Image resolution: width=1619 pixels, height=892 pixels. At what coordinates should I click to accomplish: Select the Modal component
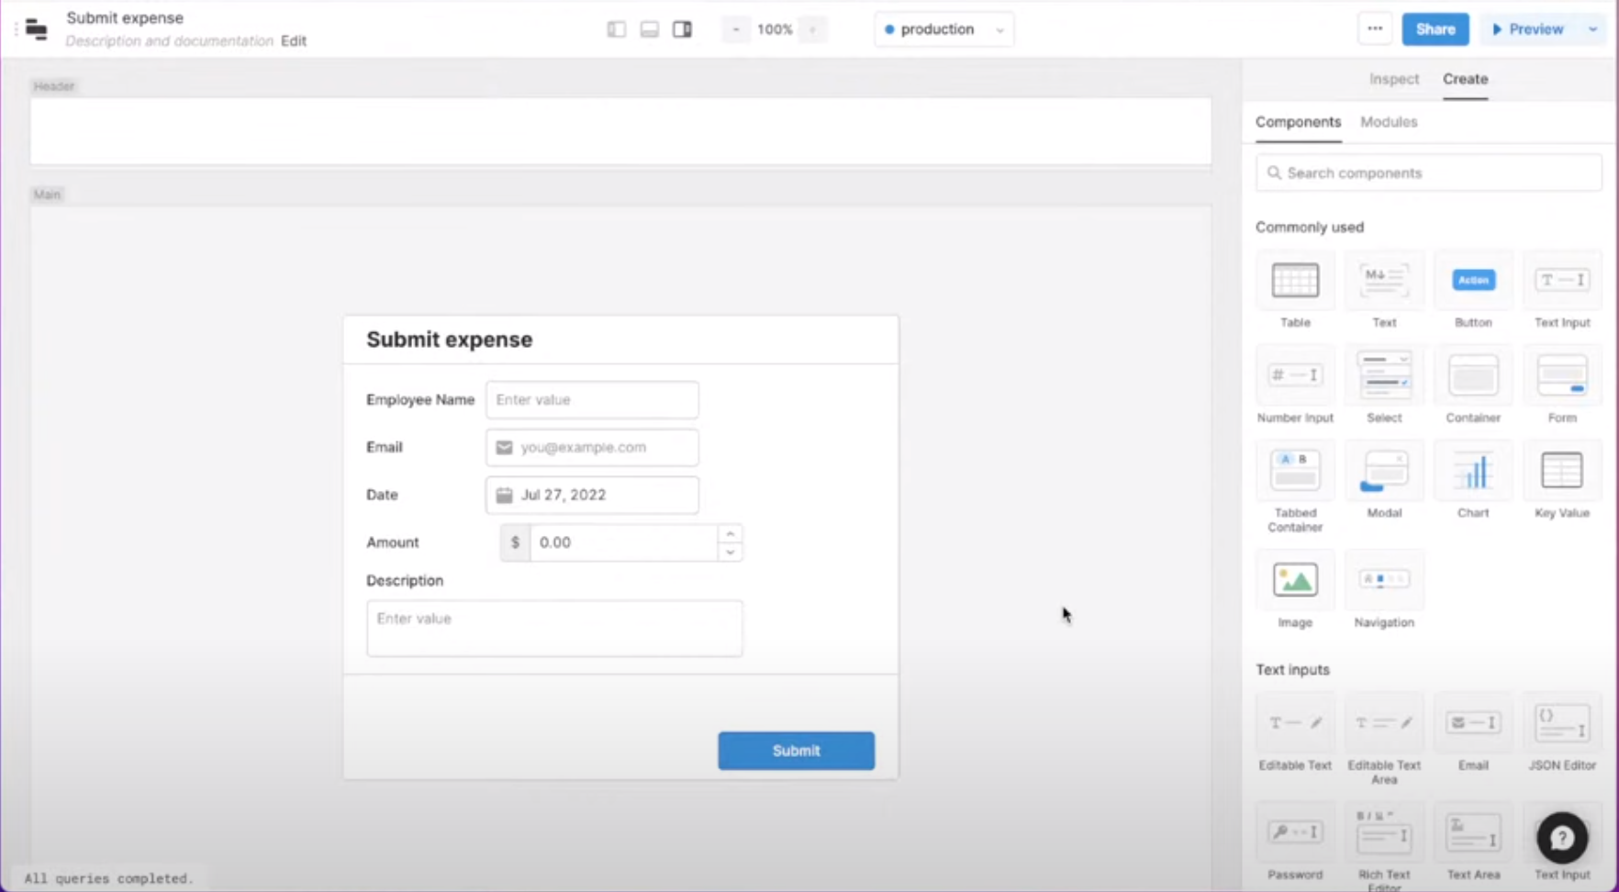[1384, 470]
